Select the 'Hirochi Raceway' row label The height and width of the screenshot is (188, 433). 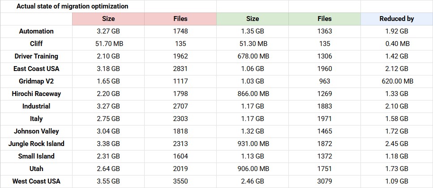[x=36, y=94]
